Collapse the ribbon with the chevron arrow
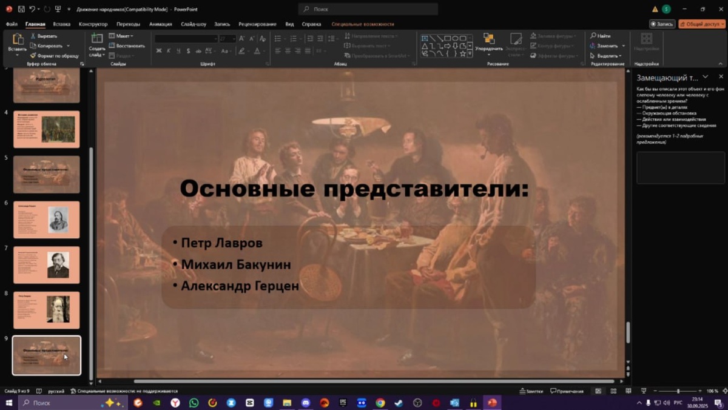The width and height of the screenshot is (728, 410). pos(721,63)
